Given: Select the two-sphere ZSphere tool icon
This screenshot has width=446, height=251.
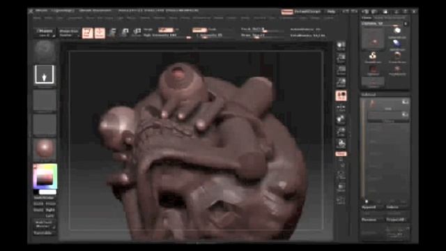Looking at the screenshot, I should pyautogui.click(x=373, y=56).
